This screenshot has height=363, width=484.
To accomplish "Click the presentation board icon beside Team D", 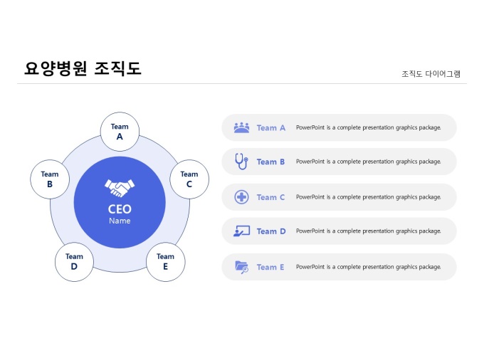I will (x=241, y=231).
